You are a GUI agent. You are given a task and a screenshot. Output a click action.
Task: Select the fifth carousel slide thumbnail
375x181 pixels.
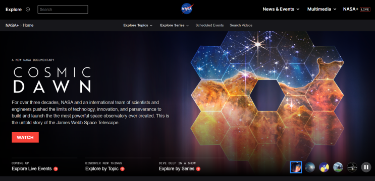point(352,167)
